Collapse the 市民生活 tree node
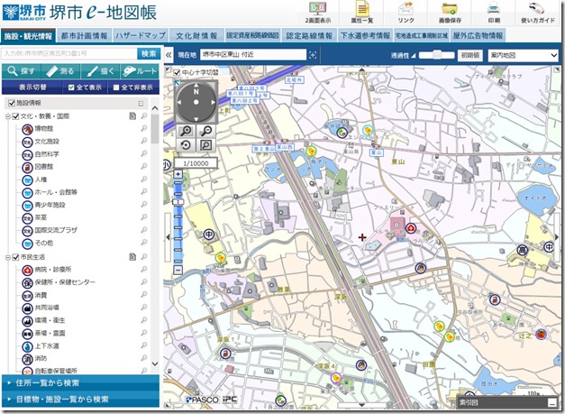 tap(7, 257)
